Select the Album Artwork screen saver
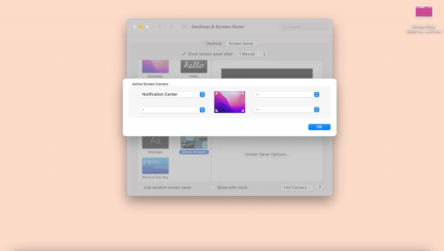This screenshot has width=444, height=251. click(x=194, y=143)
